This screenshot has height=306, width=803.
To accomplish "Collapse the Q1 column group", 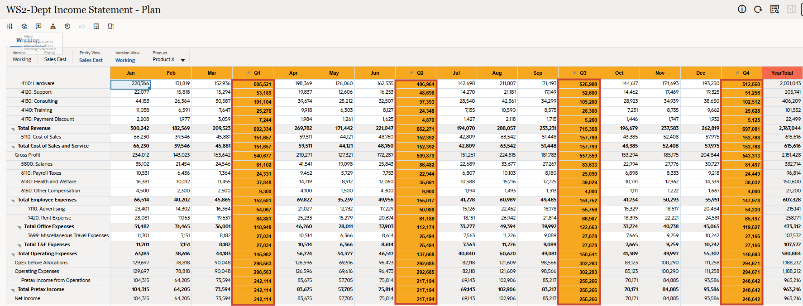I will [249, 73].
